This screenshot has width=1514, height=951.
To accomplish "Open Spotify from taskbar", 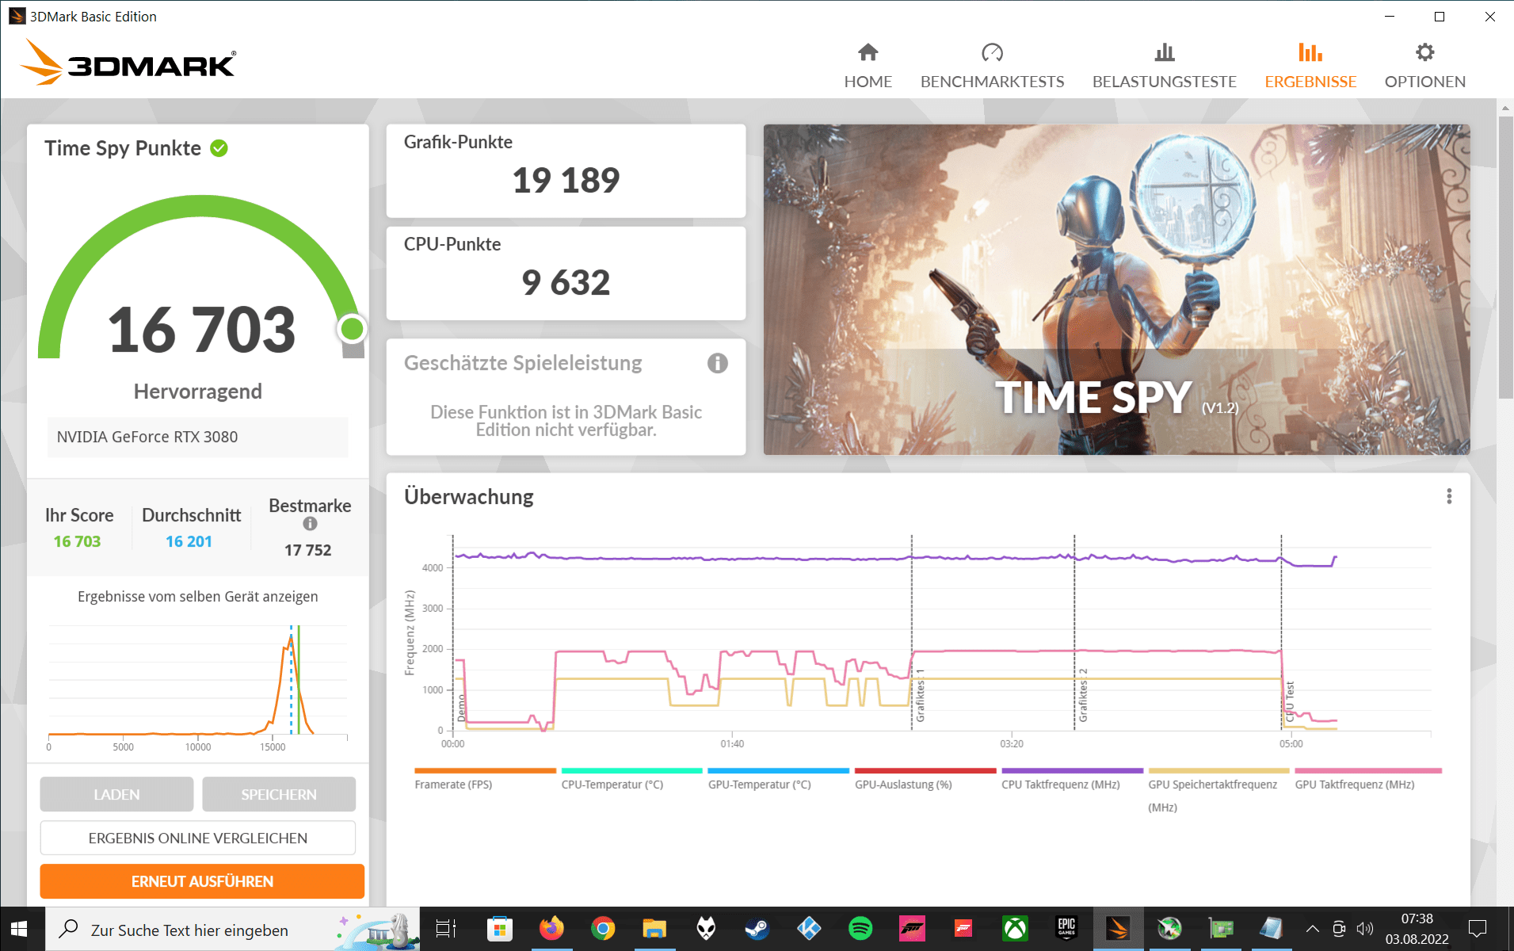I will [x=860, y=929].
